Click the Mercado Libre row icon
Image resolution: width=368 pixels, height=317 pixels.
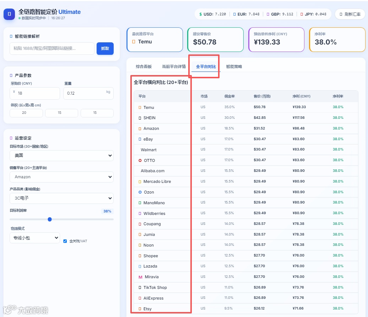coord(140,182)
